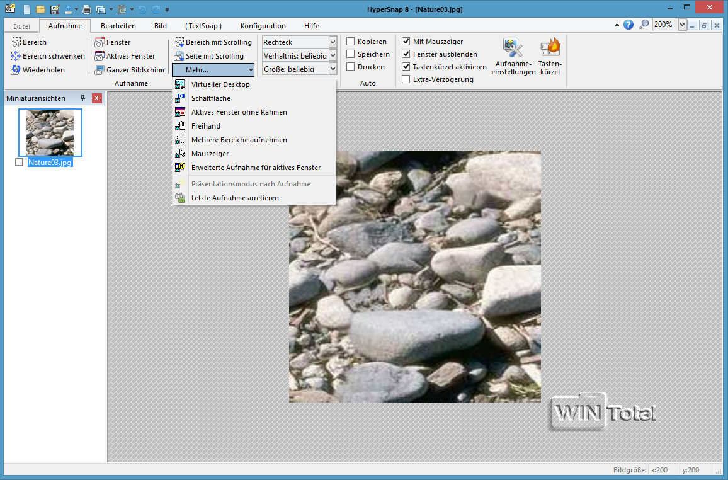Select the Virtueller Desktop capture option
The width and height of the screenshot is (728, 480).
coord(220,84)
